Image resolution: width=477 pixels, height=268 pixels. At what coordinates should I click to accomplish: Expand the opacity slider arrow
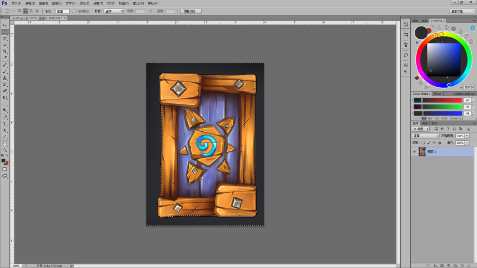(467, 136)
